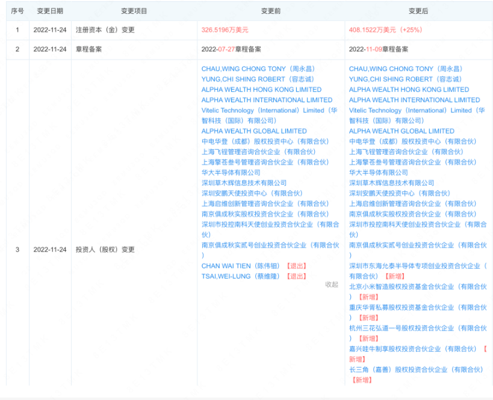Open CHAU,WING CHONG TONY in 变更后 column
Screen dimensions: 493x400
pyautogui.click(x=406, y=69)
